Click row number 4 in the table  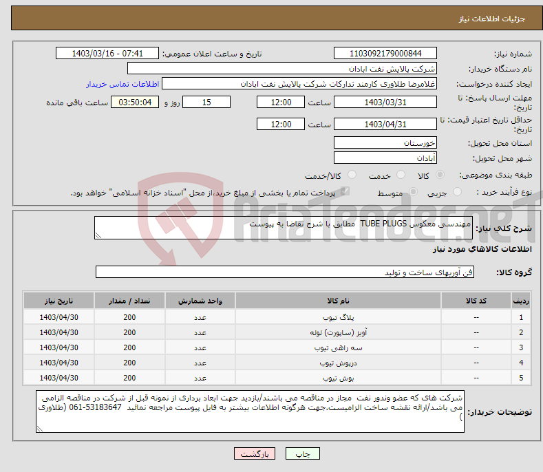click(521, 363)
